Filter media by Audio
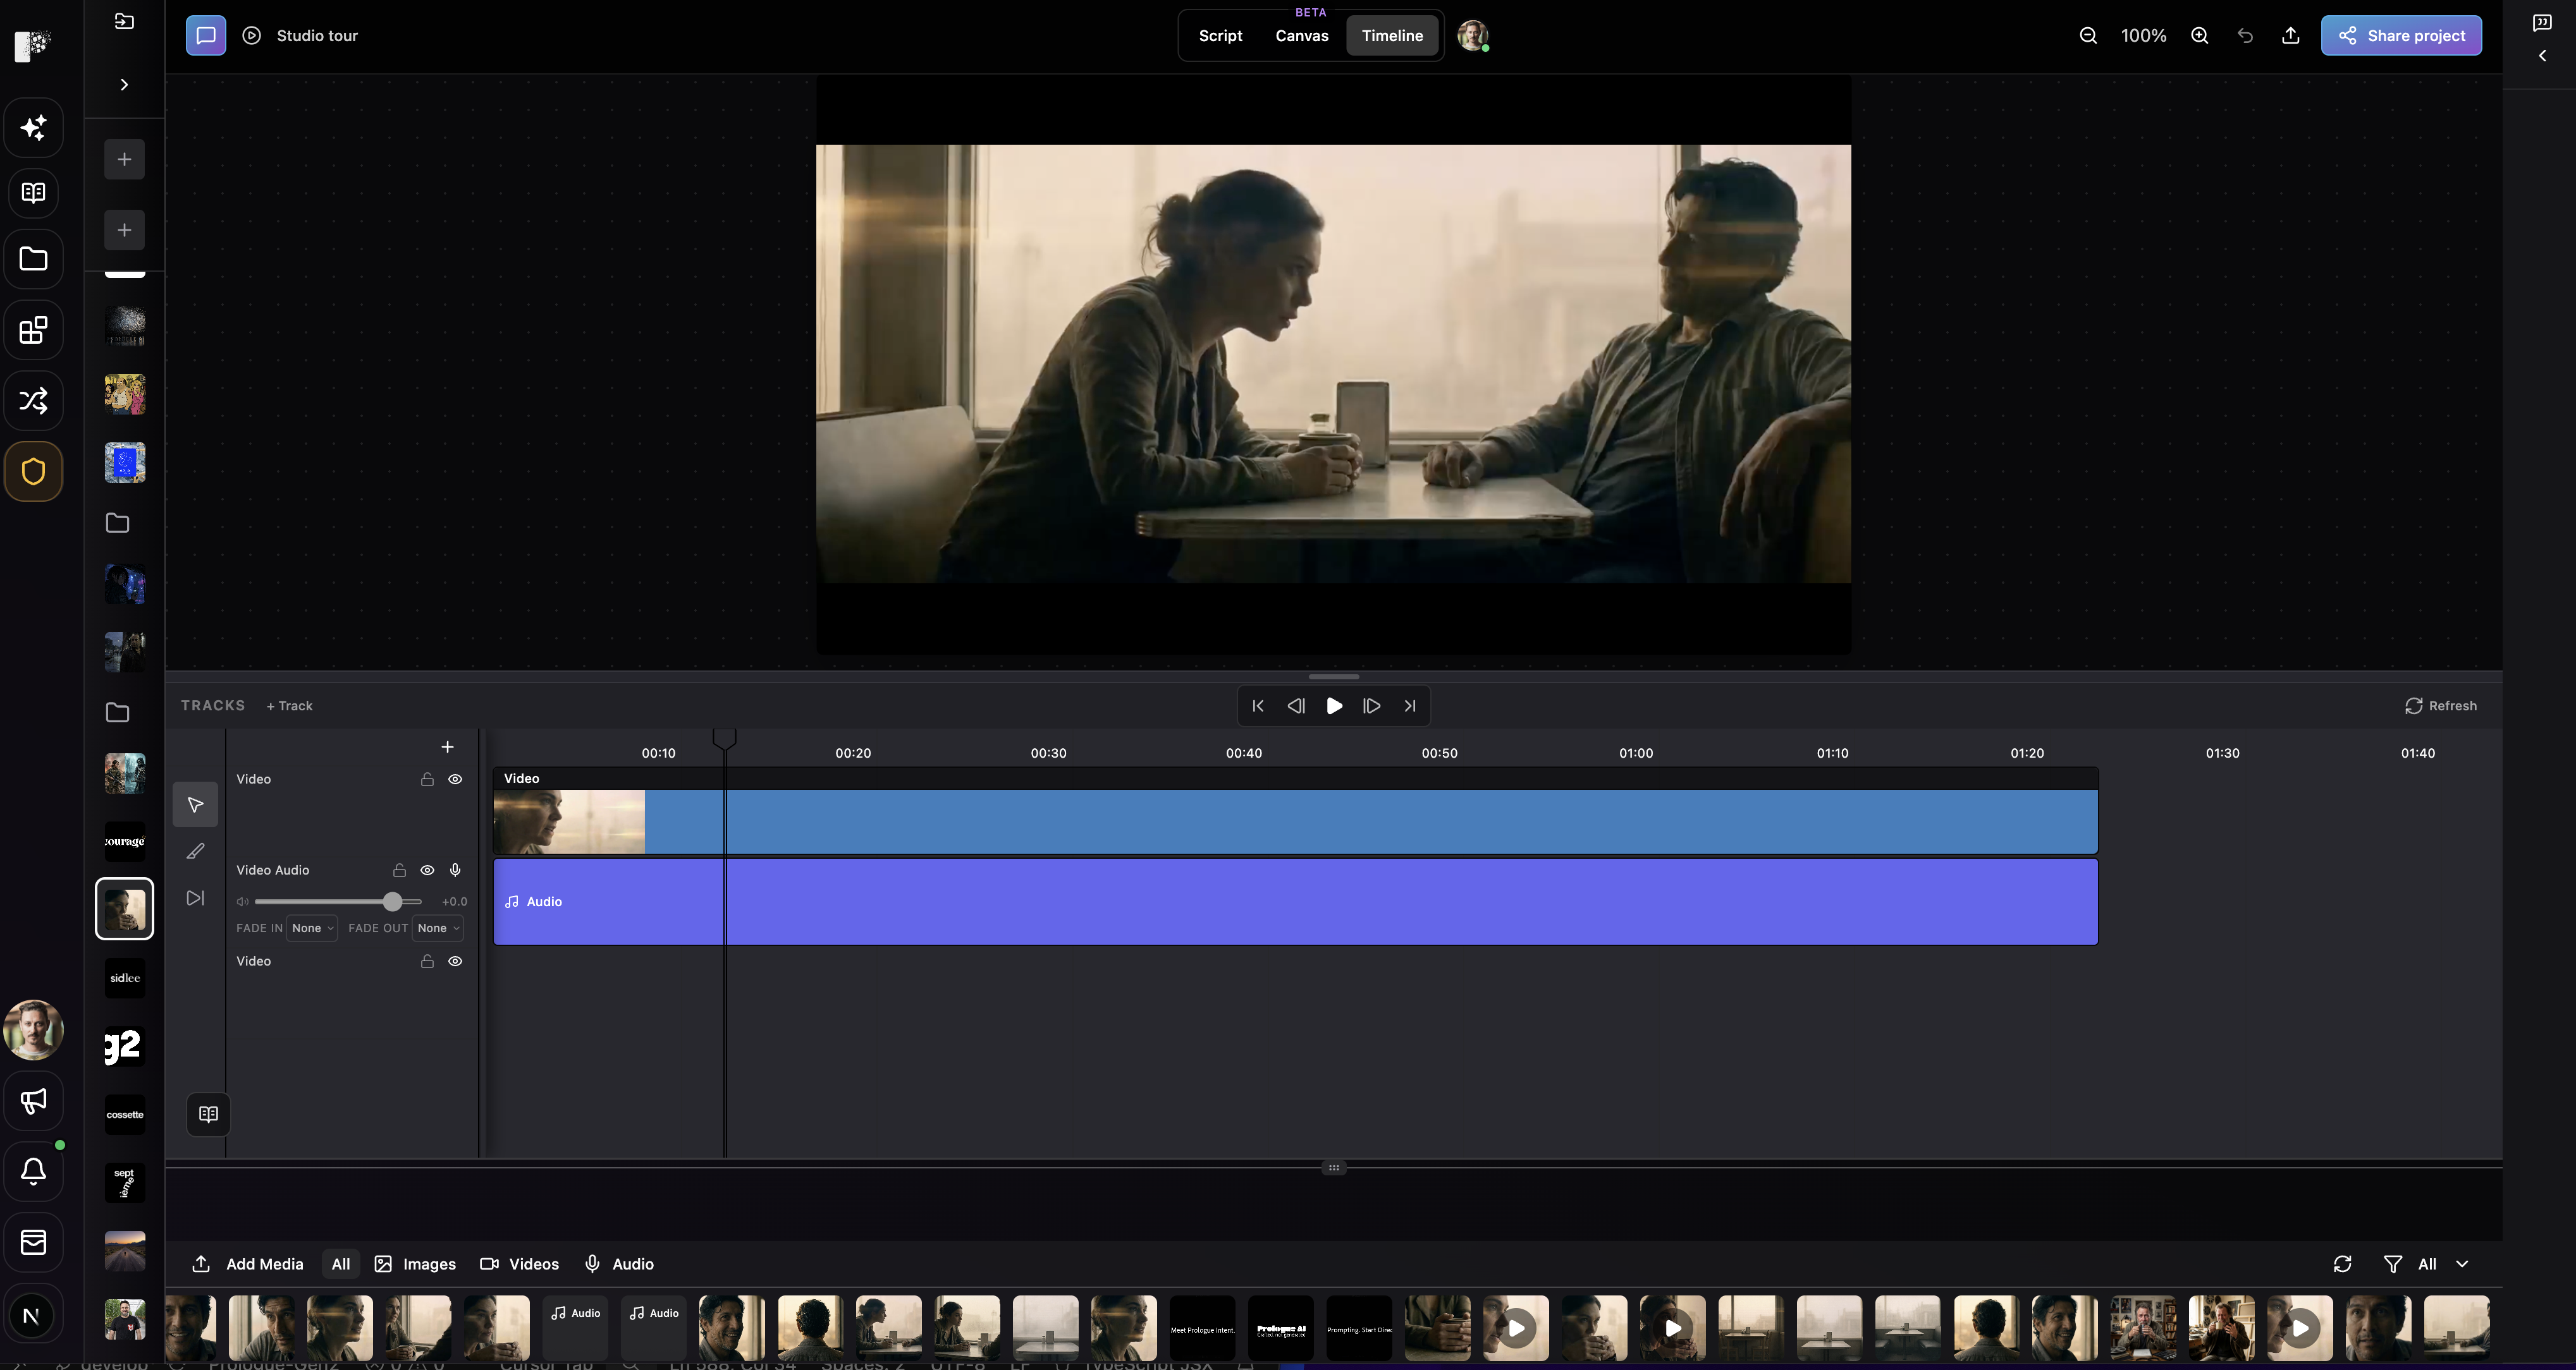Image resolution: width=2576 pixels, height=1370 pixels. pyautogui.click(x=619, y=1264)
